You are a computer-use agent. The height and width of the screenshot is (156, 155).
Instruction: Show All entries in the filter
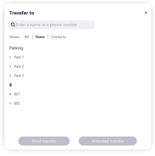[27, 37]
